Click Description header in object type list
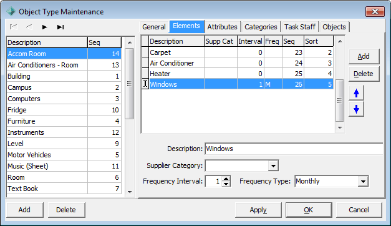Viewport: 391px width, 226px height. pyautogui.click(x=47, y=42)
